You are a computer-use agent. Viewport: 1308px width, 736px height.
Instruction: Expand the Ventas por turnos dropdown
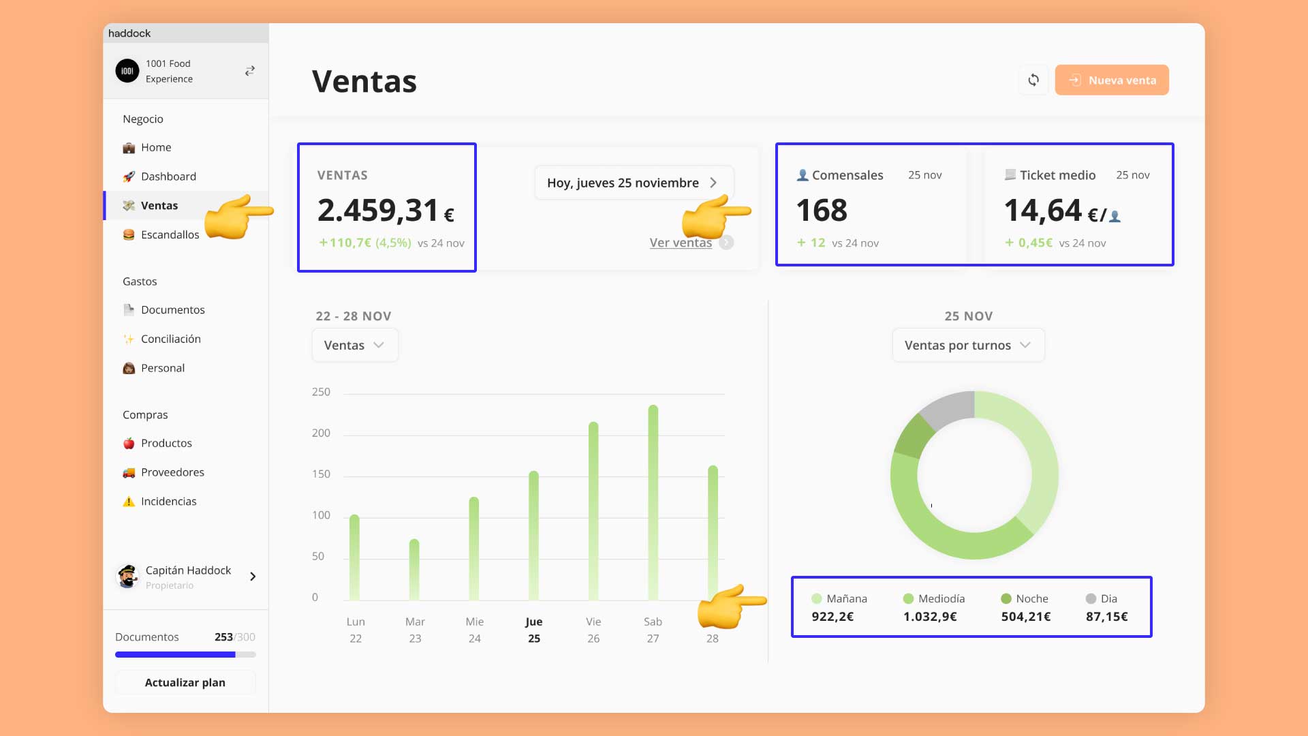coord(967,346)
